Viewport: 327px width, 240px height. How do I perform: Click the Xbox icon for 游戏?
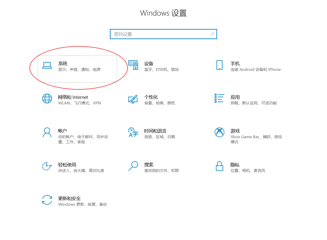tap(219, 132)
